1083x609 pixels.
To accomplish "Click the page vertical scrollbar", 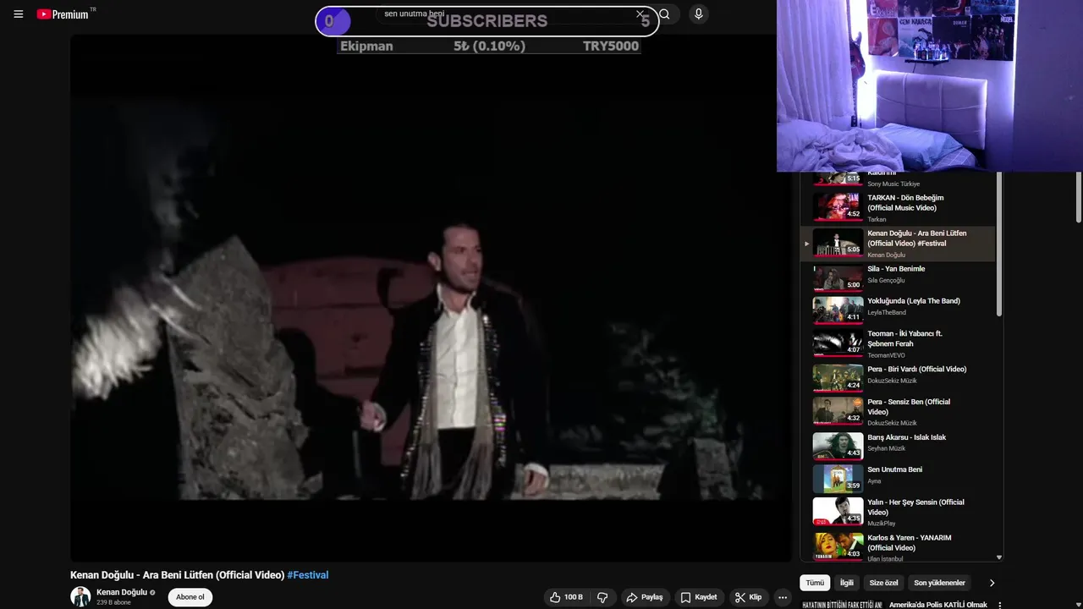I will [1078, 196].
